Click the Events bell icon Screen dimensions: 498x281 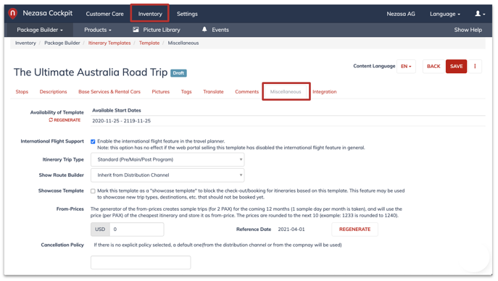click(204, 30)
